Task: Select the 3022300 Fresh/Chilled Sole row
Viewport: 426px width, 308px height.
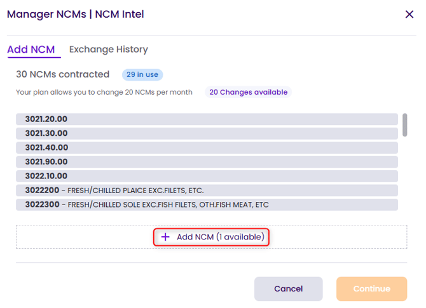Action: coord(207,204)
